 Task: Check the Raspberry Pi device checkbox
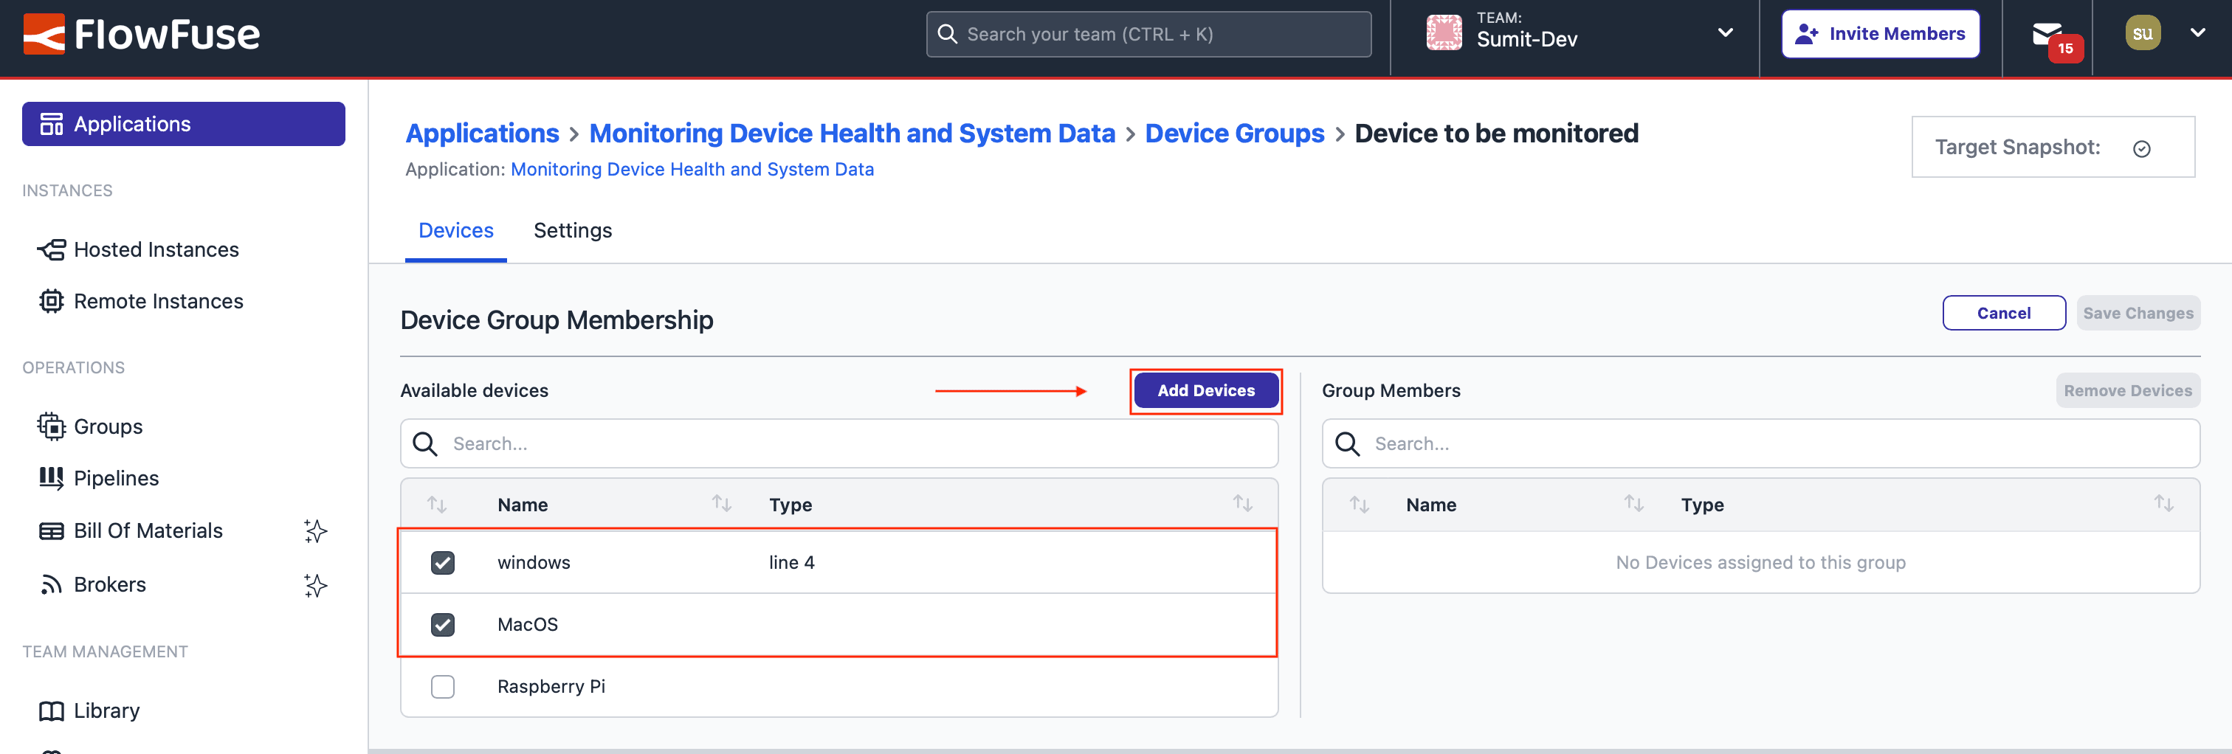443,686
